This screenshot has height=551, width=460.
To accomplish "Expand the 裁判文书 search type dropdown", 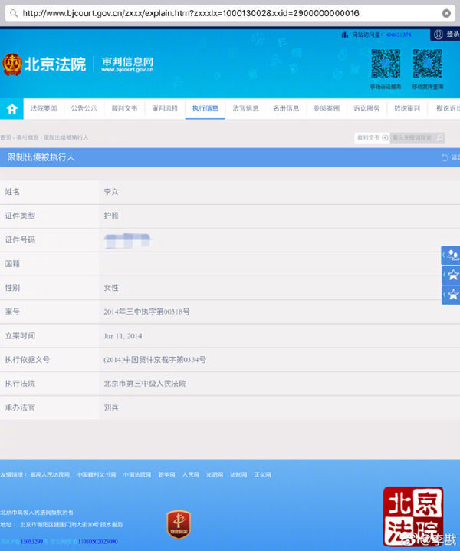I will pos(372,138).
